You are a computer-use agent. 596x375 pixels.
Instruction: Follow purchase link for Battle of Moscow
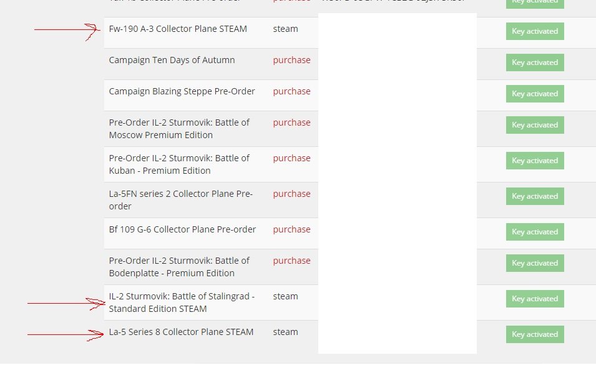coord(291,122)
